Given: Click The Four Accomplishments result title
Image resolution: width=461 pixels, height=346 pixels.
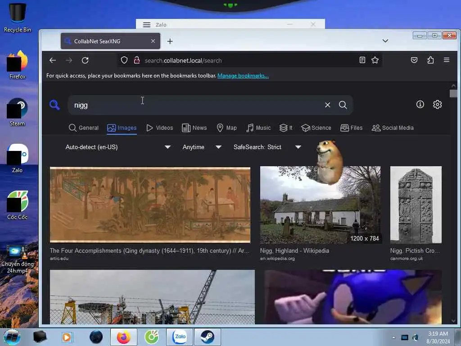Looking at the screenshot, I should click(149, 250).
